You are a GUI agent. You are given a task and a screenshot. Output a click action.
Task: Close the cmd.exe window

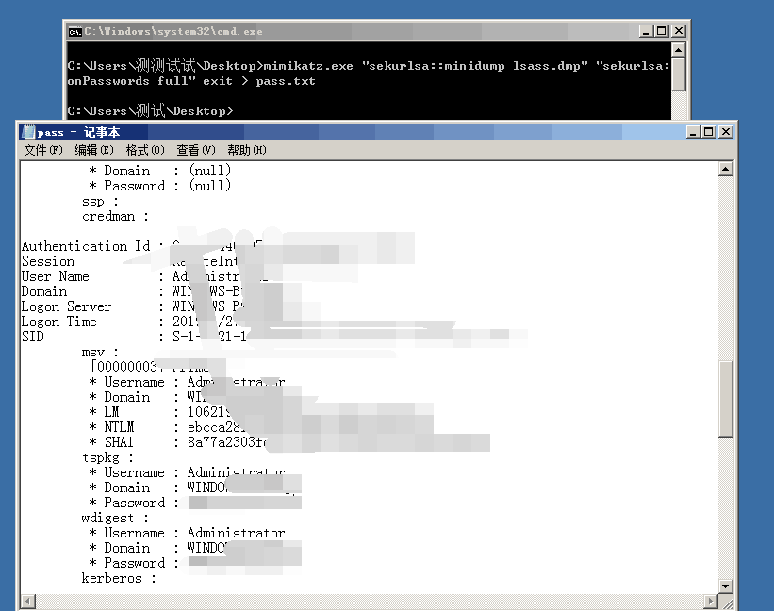coord(679,31)
